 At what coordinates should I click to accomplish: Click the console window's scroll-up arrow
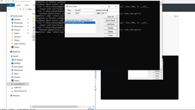click(x=161, y=2)
